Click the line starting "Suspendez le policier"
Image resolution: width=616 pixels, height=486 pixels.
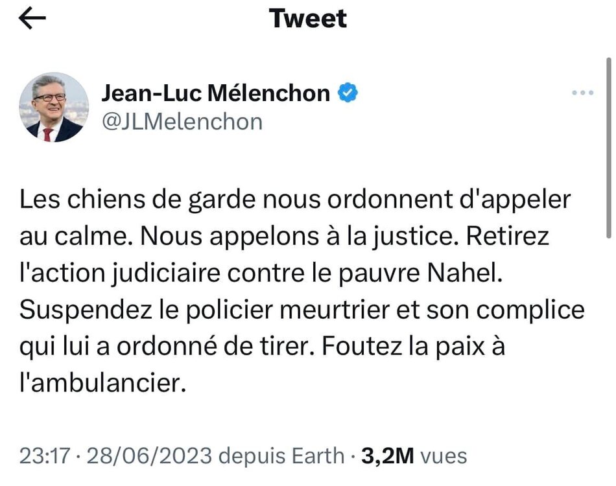302,310
